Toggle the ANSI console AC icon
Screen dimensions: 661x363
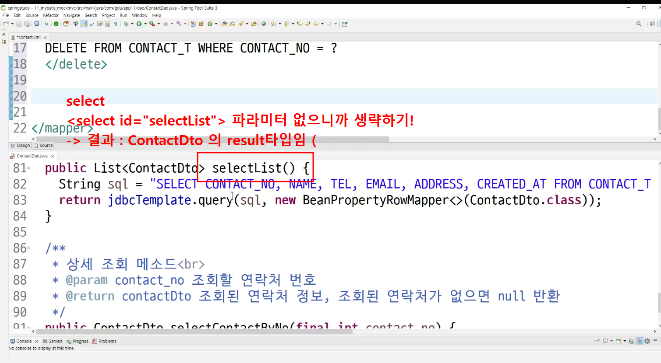click(x=640, y=341)
